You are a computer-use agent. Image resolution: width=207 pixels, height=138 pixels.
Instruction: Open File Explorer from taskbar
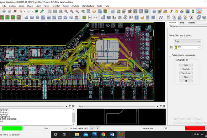pyautogui.click(x=77, y=135)
